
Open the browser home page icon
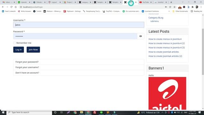16,7
